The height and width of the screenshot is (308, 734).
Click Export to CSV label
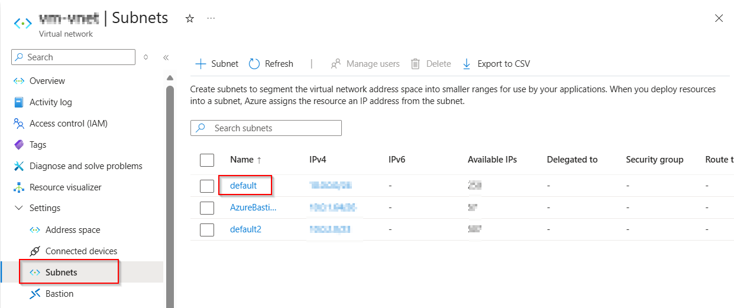(504, 64)
